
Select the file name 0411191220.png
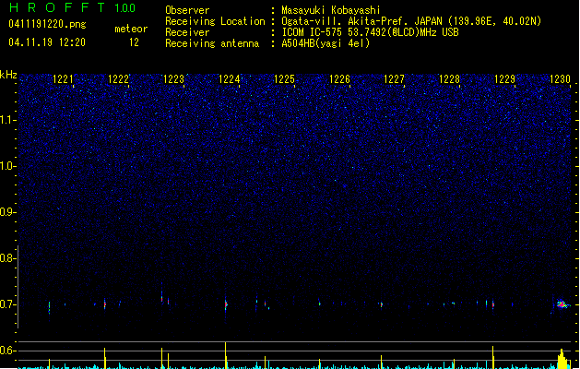click(x=47, y=24)
